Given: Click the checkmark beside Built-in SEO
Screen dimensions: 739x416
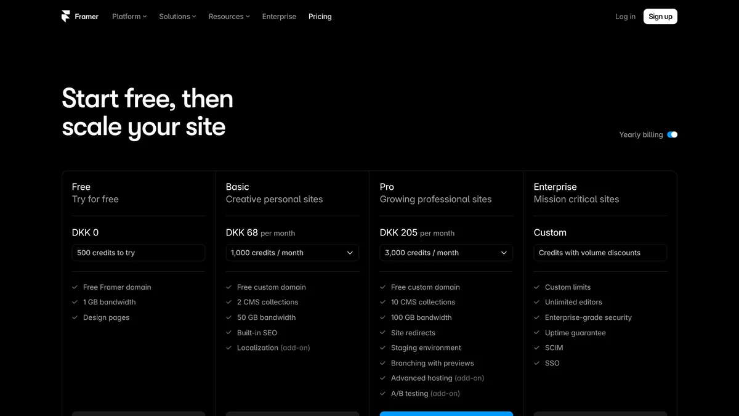Looking at the screenshot, I should pos(229,333).
